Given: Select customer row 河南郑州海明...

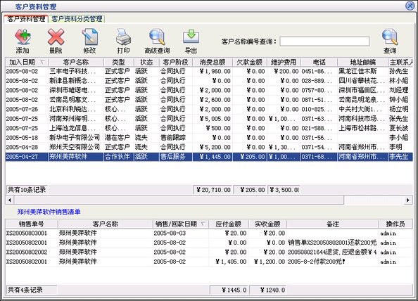Looking at the screenshot, I should pos(209,119).
